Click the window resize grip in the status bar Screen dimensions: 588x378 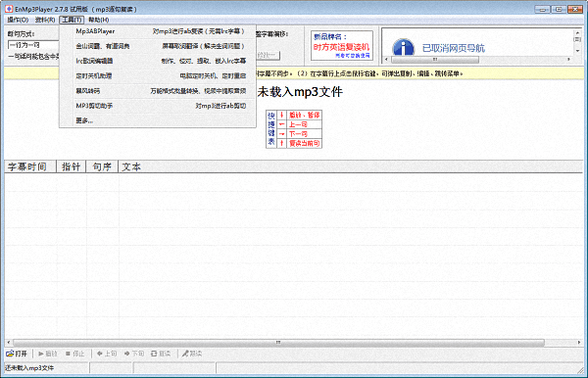(x=580, y=370)
